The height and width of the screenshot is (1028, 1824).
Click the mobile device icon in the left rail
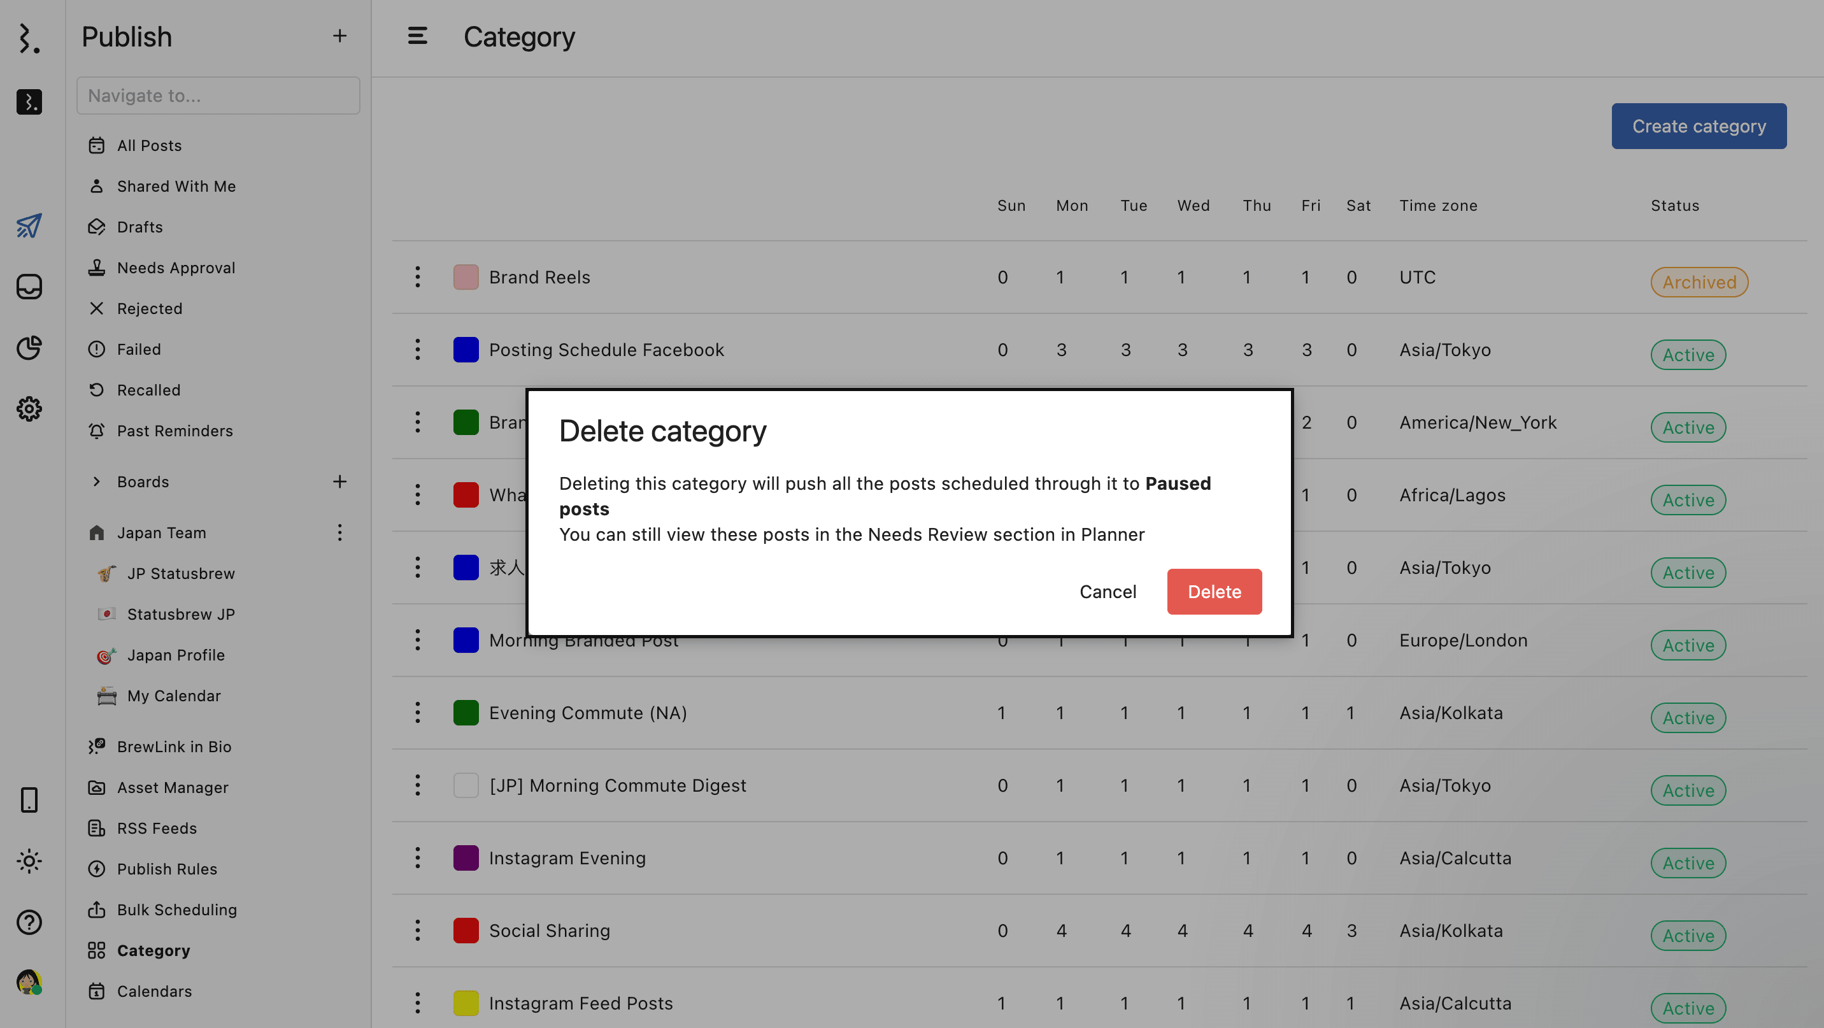point(29,799)
